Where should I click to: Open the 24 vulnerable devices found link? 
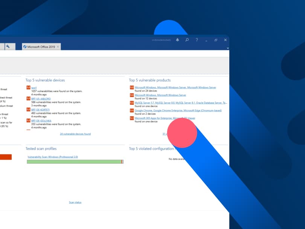coord(75,134)
